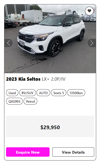Click the 13500km odometer tag

click(x=76, y=93)
